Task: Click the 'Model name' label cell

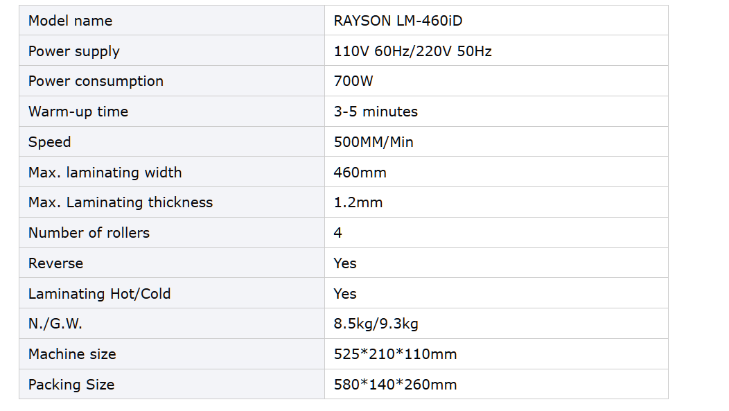Action: pos(70,21)
